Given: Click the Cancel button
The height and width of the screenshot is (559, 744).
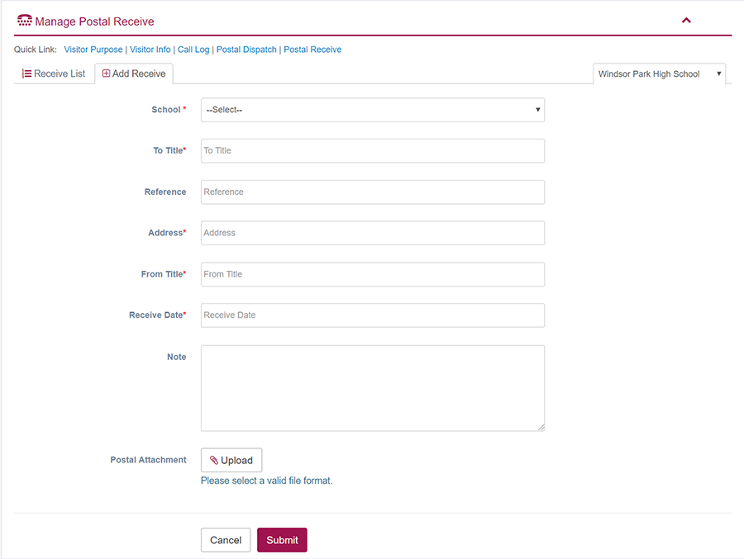Looking at the screenshot, I should click(x=225, y=540).
